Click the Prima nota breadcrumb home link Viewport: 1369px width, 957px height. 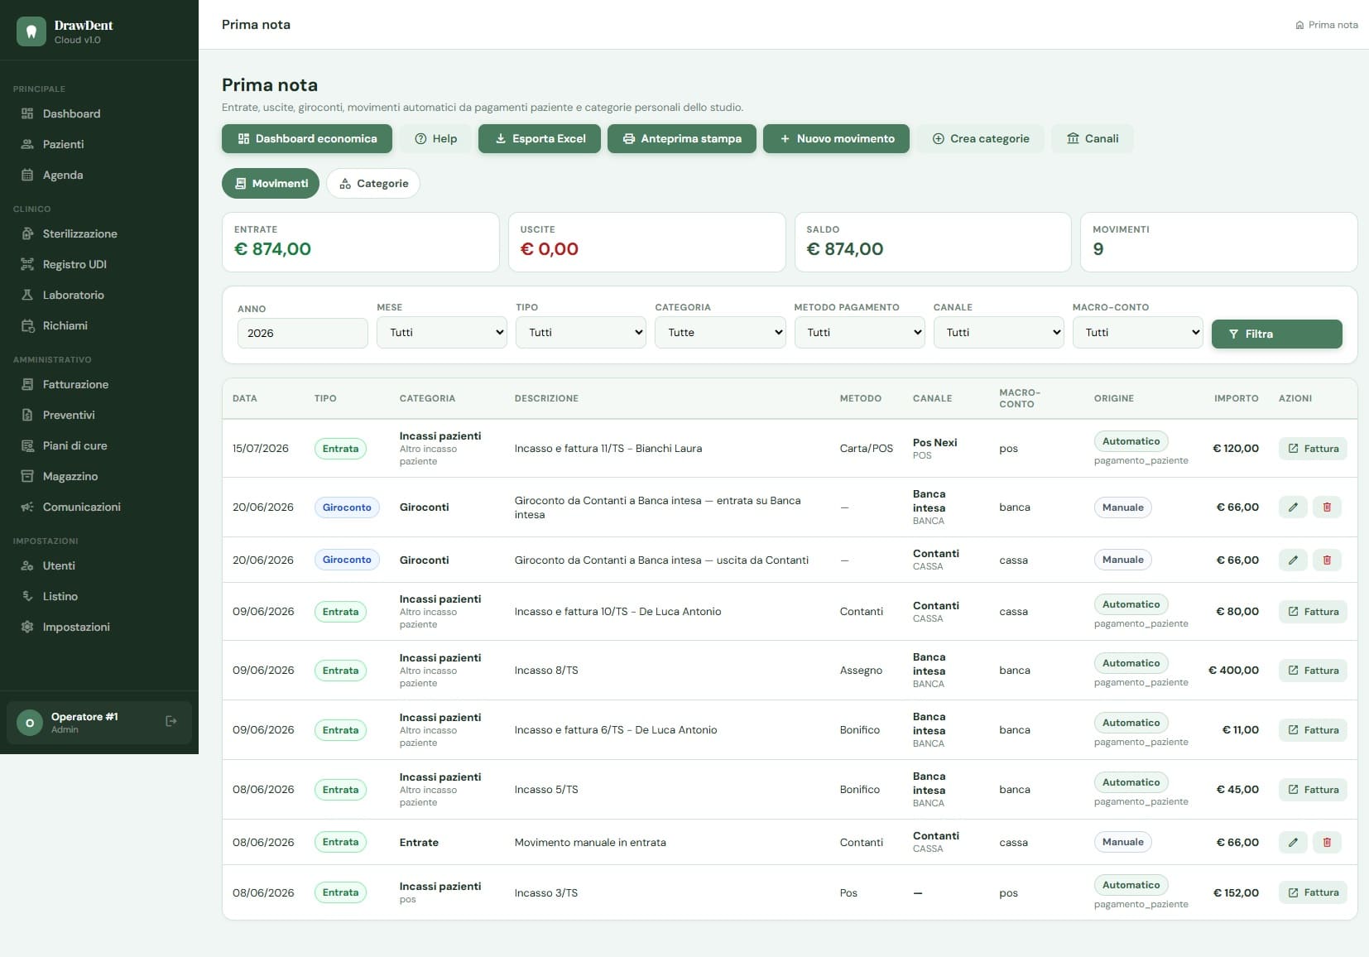(1326, 25)
